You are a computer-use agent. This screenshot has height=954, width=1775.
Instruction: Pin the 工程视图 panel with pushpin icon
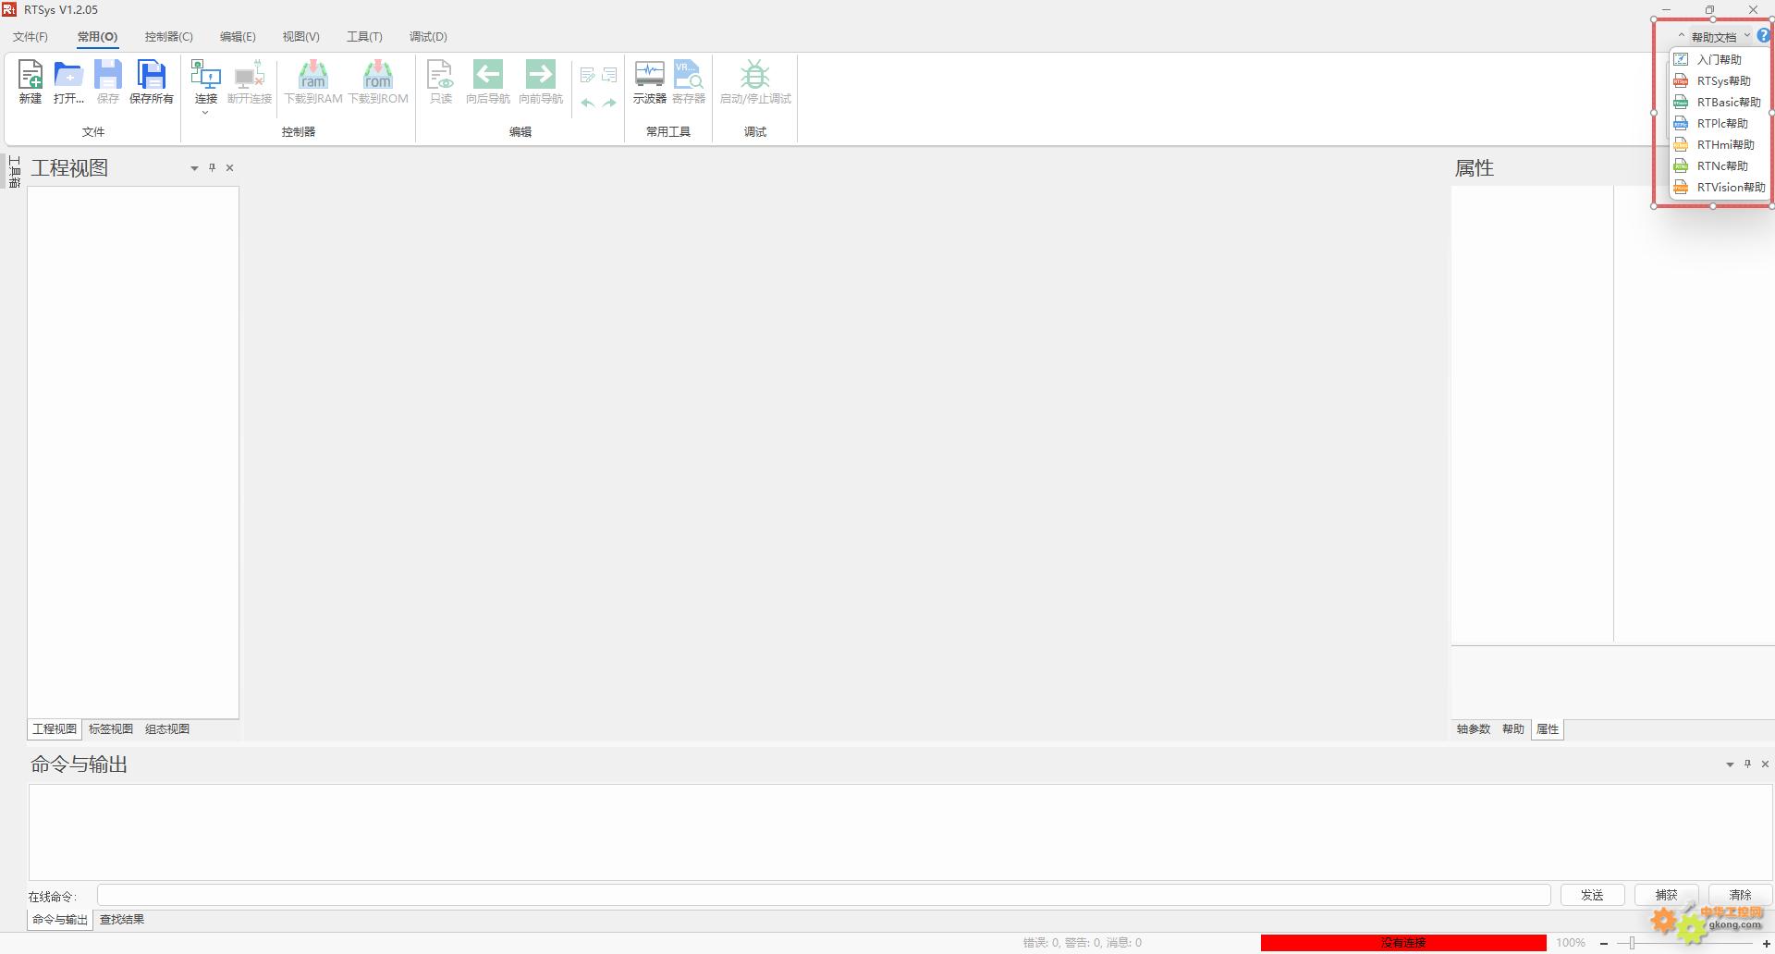point(212,168)
